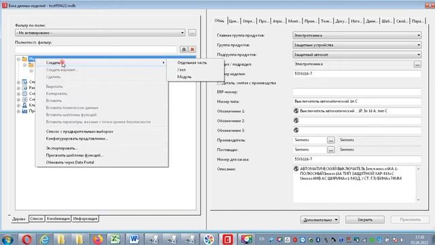The height and width of the screenshot is (245, 435).
Task: Switch to red EPLAN taskbar icon
Action: (x=228, y=239)
